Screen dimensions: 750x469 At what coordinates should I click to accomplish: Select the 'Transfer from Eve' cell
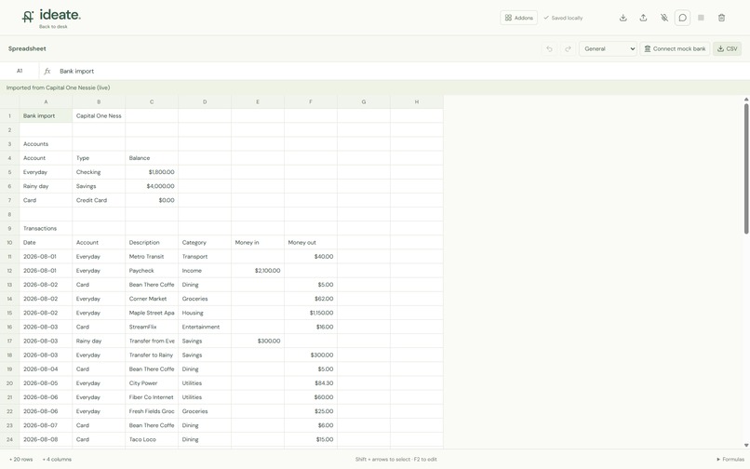pos(152,342)
